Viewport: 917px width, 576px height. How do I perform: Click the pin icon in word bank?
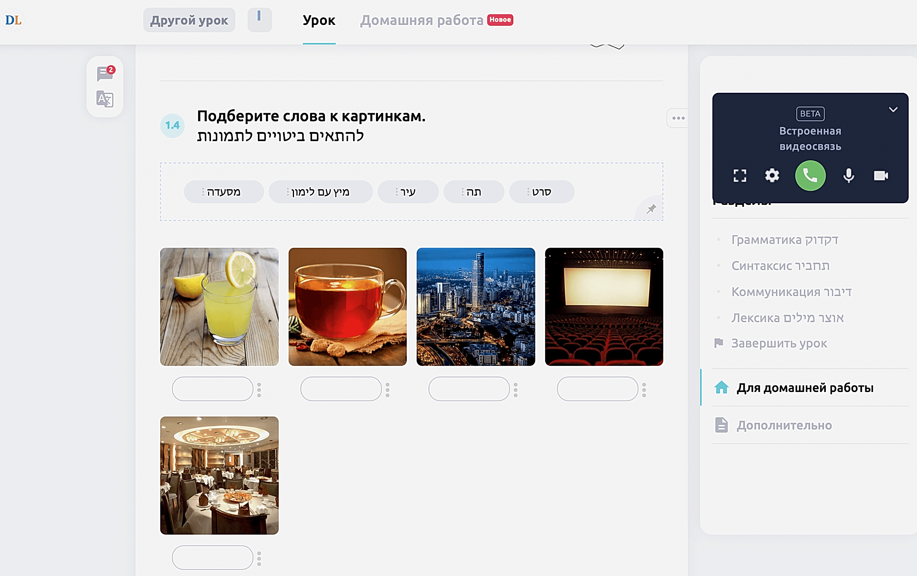[x=651, y=209]
